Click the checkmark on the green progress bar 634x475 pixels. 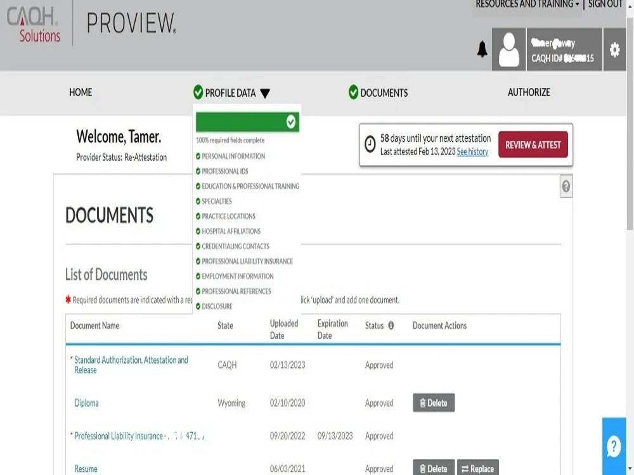point(291,122)
